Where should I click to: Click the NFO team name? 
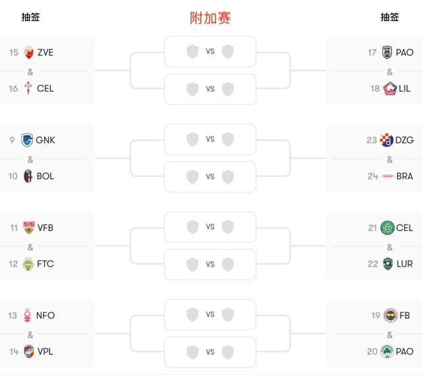pos(45,316)
